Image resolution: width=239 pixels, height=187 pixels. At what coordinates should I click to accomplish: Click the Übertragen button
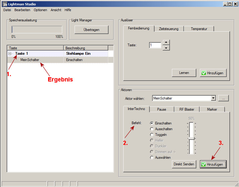91,29
